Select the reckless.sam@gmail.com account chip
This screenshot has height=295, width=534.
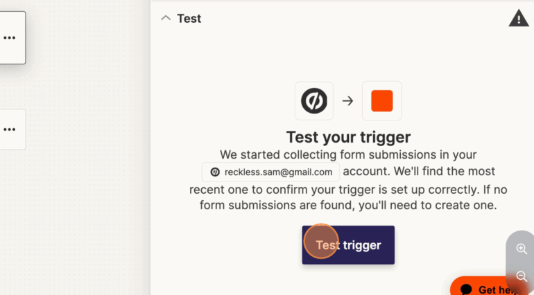click(270, 172)
